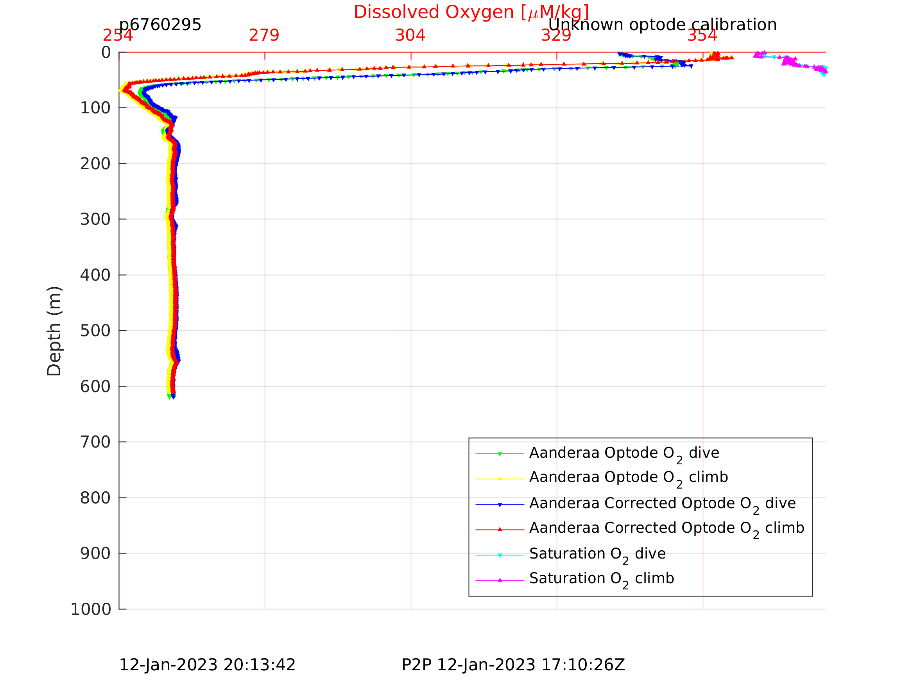
Task: Click the red line sample in the legend
Action: 500,529
